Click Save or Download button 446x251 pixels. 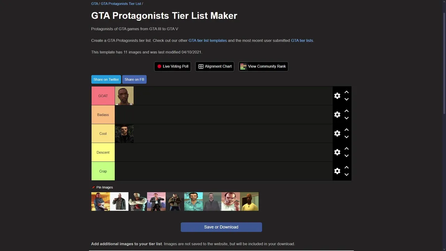[221, 227]
